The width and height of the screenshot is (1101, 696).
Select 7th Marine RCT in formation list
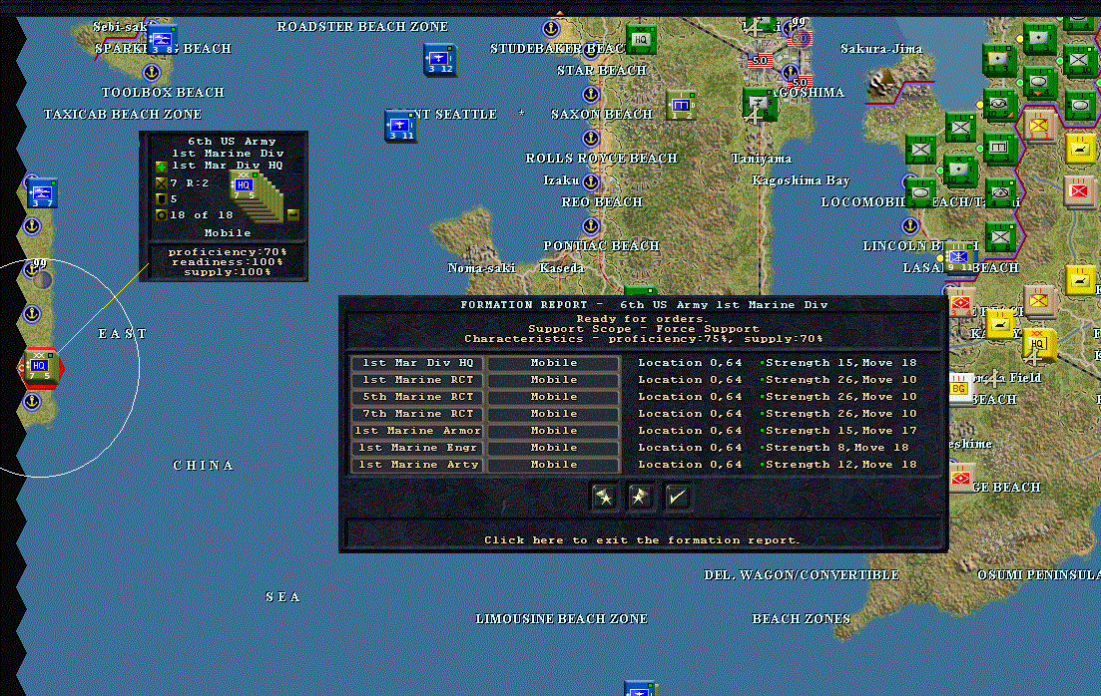click(418, 414)
